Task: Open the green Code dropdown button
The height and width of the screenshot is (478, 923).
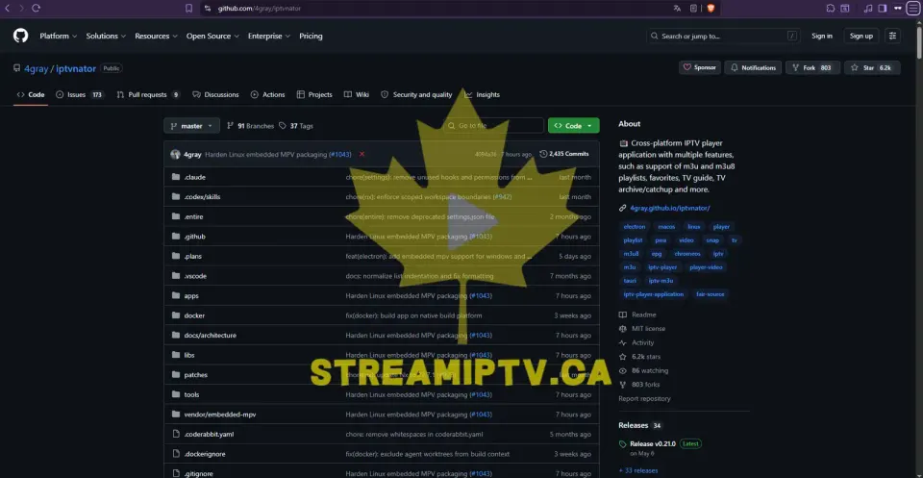Action: coord(573,126)
